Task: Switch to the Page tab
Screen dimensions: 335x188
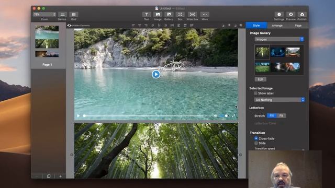Action: pos(298,26)
